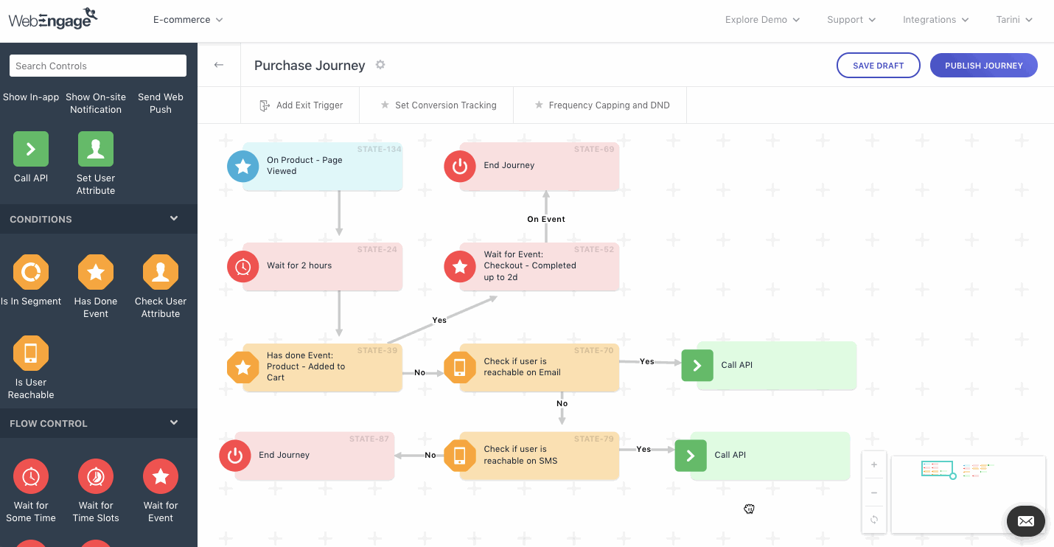Click phone icon of reachable on Email node
Viewport: 1054px width, 547px height.
(x=460, y=367)
